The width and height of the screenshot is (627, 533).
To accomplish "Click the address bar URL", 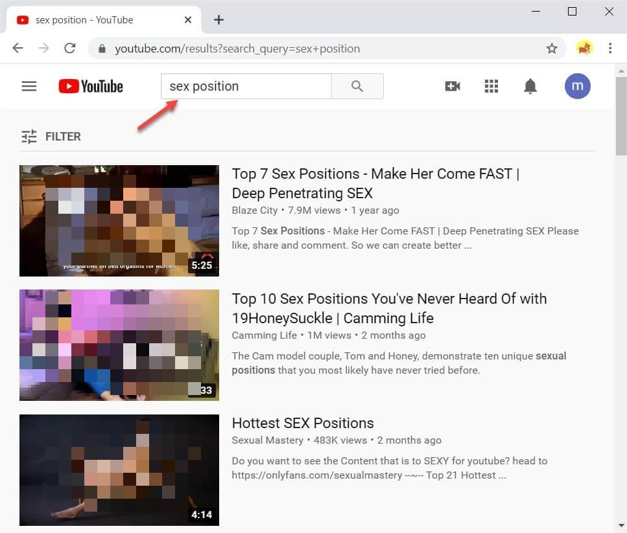I will click(x=237, y=49).
